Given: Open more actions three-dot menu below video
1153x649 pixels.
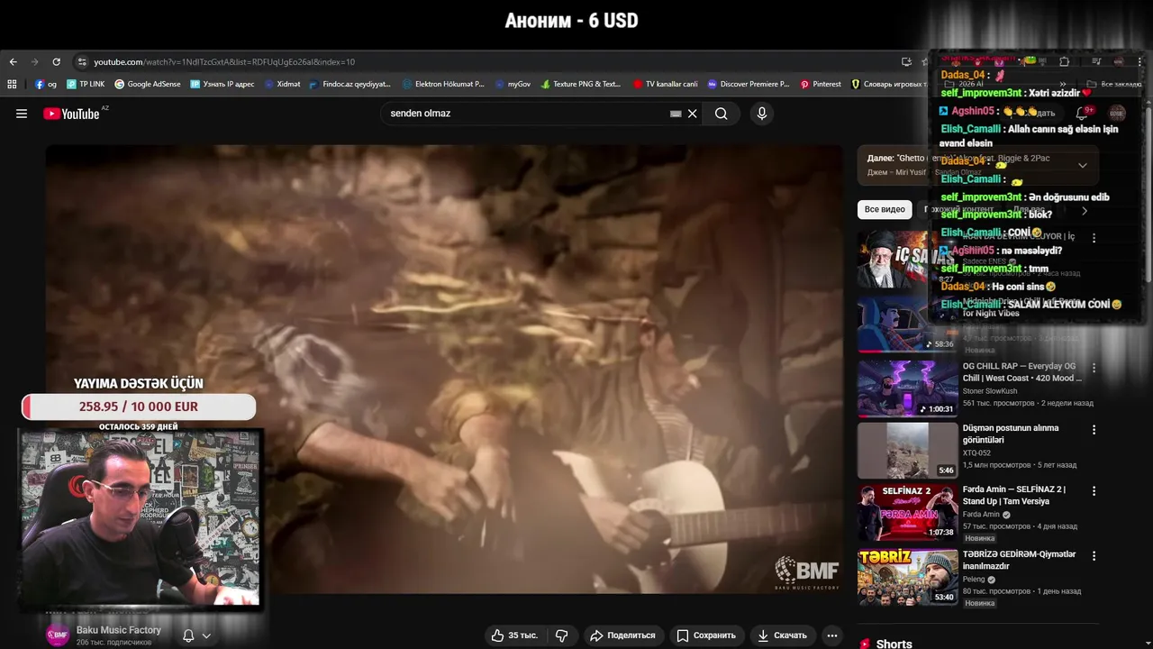Looking at the screenshot, I should 832,635.
